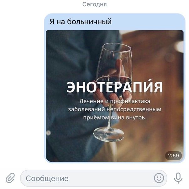Attach a file using the paperclip icon

click(10, 178)
